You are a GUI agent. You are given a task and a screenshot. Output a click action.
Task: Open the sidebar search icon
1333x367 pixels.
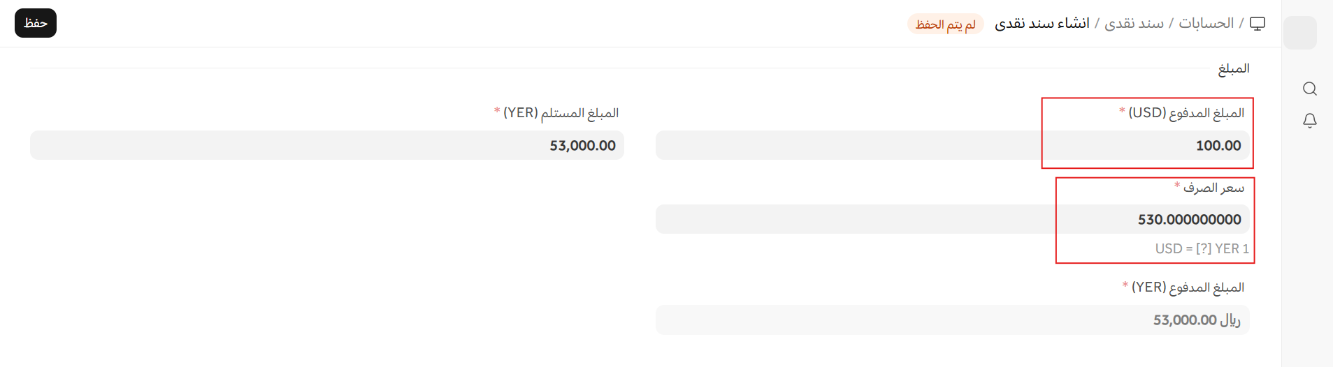click(1309, 89)
